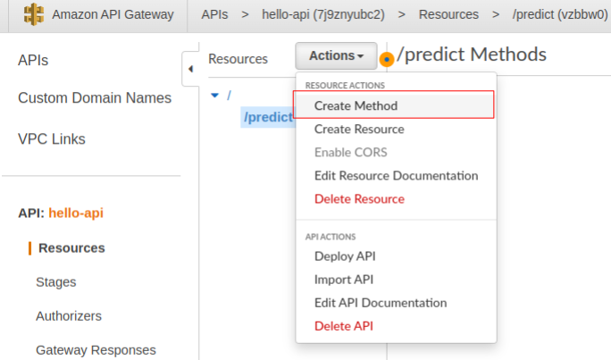Screen dimensions: 611x360
Task: Select Resources in API navigation
Action: pos(71,248)
